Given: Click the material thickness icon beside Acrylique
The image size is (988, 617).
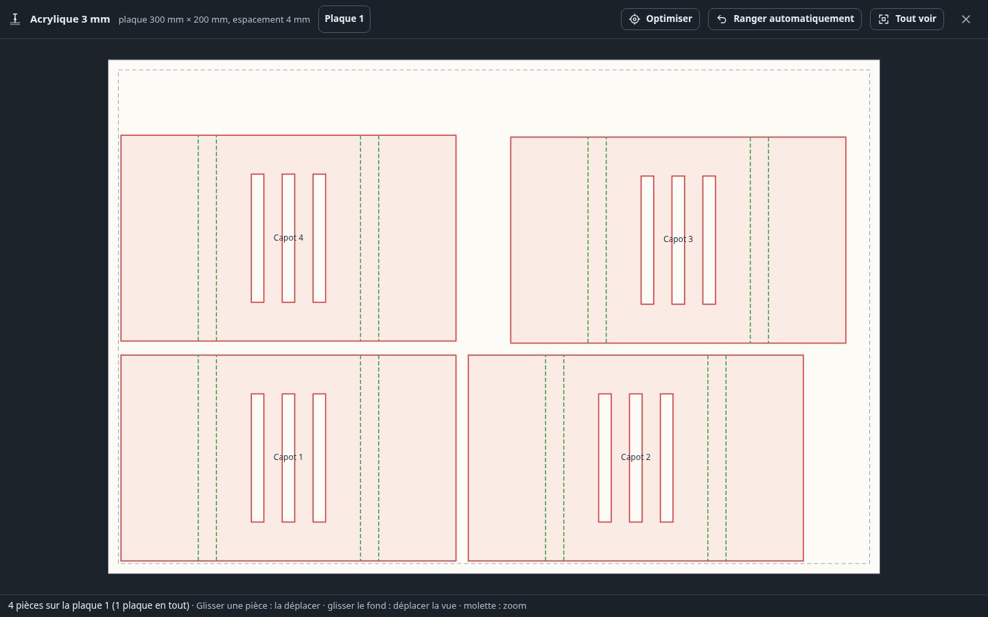Looking at the screenshot, I should tap(15, 19).
